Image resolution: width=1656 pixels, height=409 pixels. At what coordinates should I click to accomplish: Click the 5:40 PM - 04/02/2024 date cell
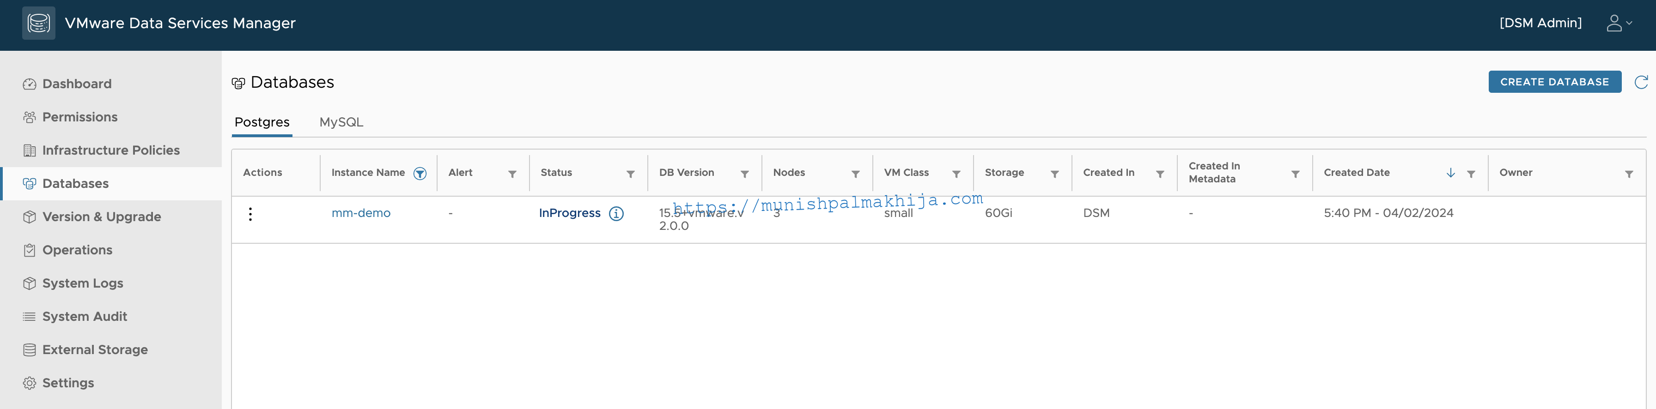(x=1388, y=213)
